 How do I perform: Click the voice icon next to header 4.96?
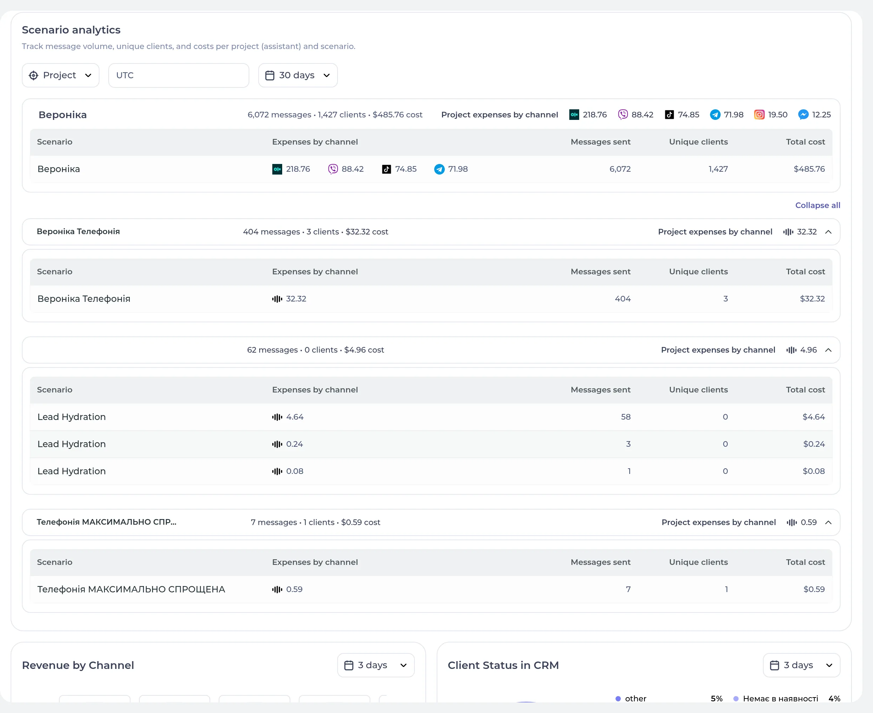[792, 350]
